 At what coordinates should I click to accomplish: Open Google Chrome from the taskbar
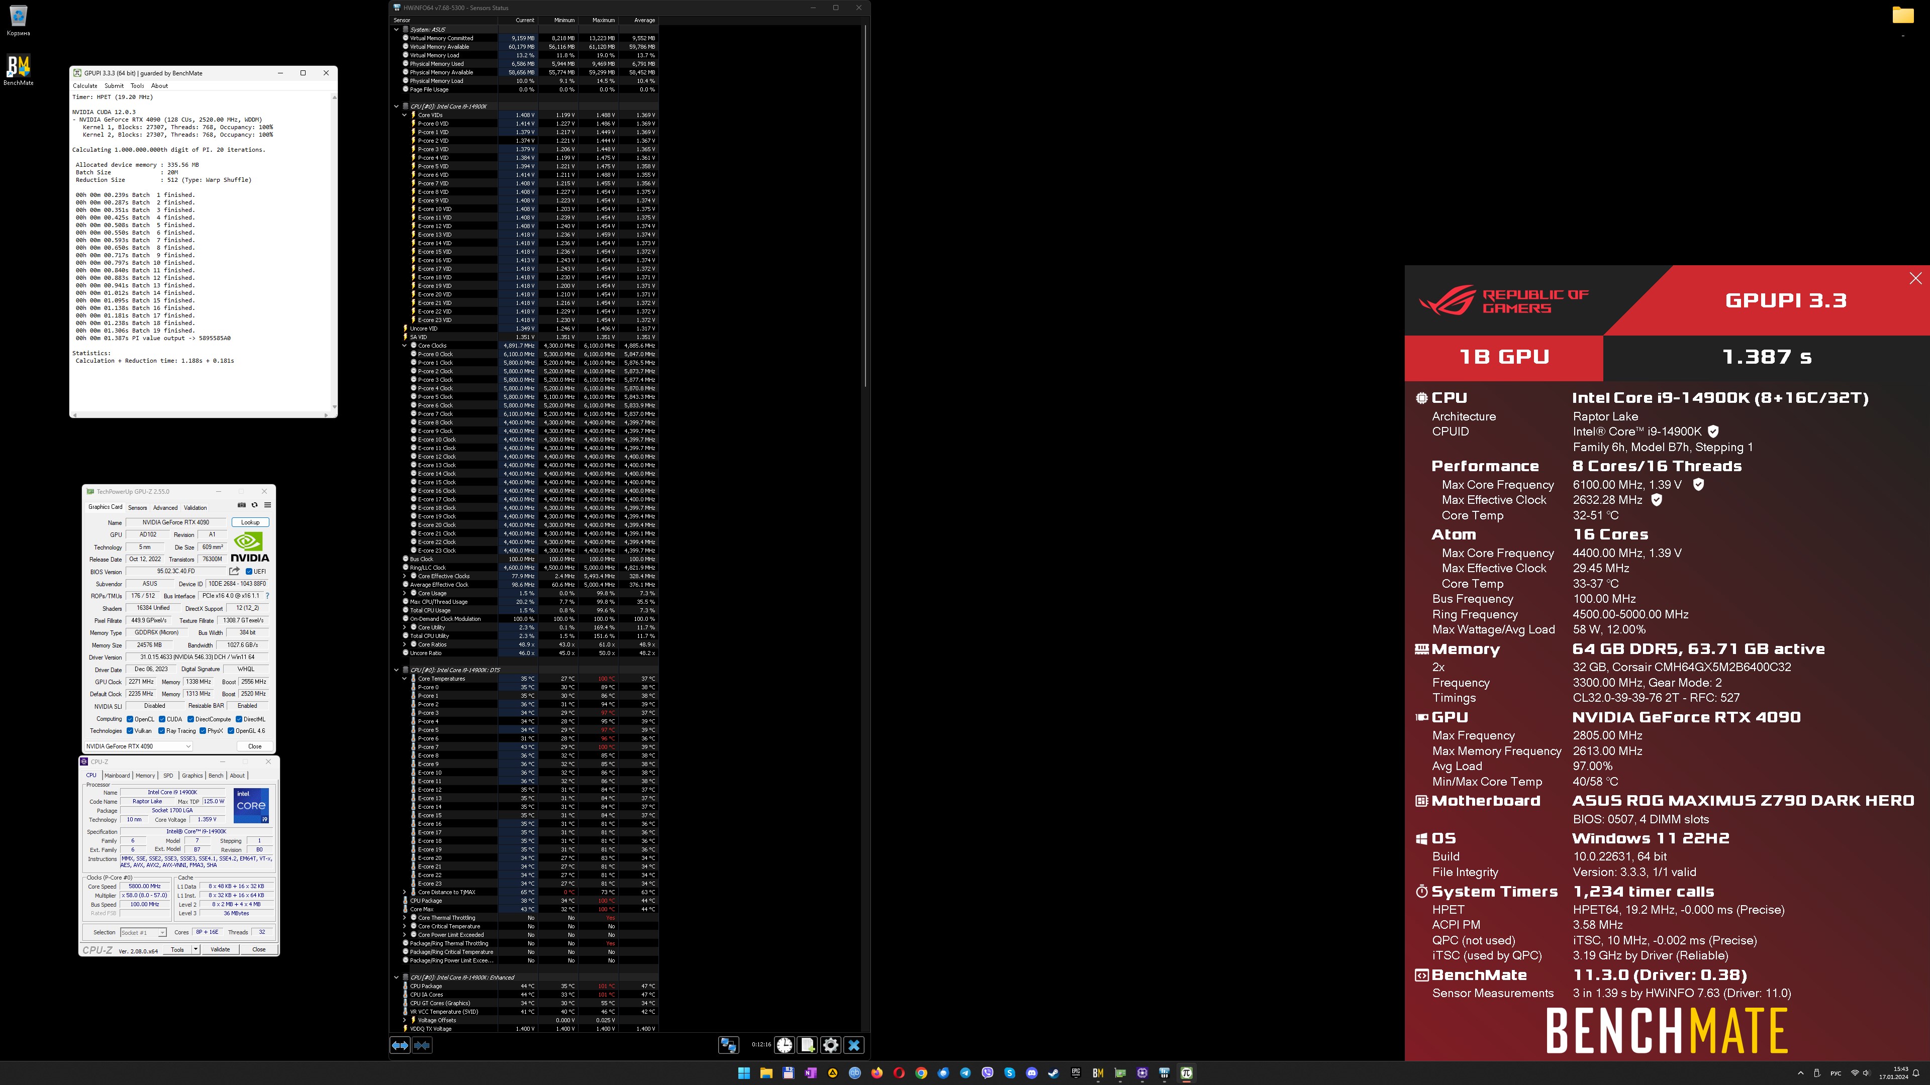coord(921,1073)
